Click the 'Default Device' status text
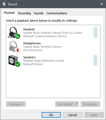Viewport: 106px width, 120px height. click(33, 64)
